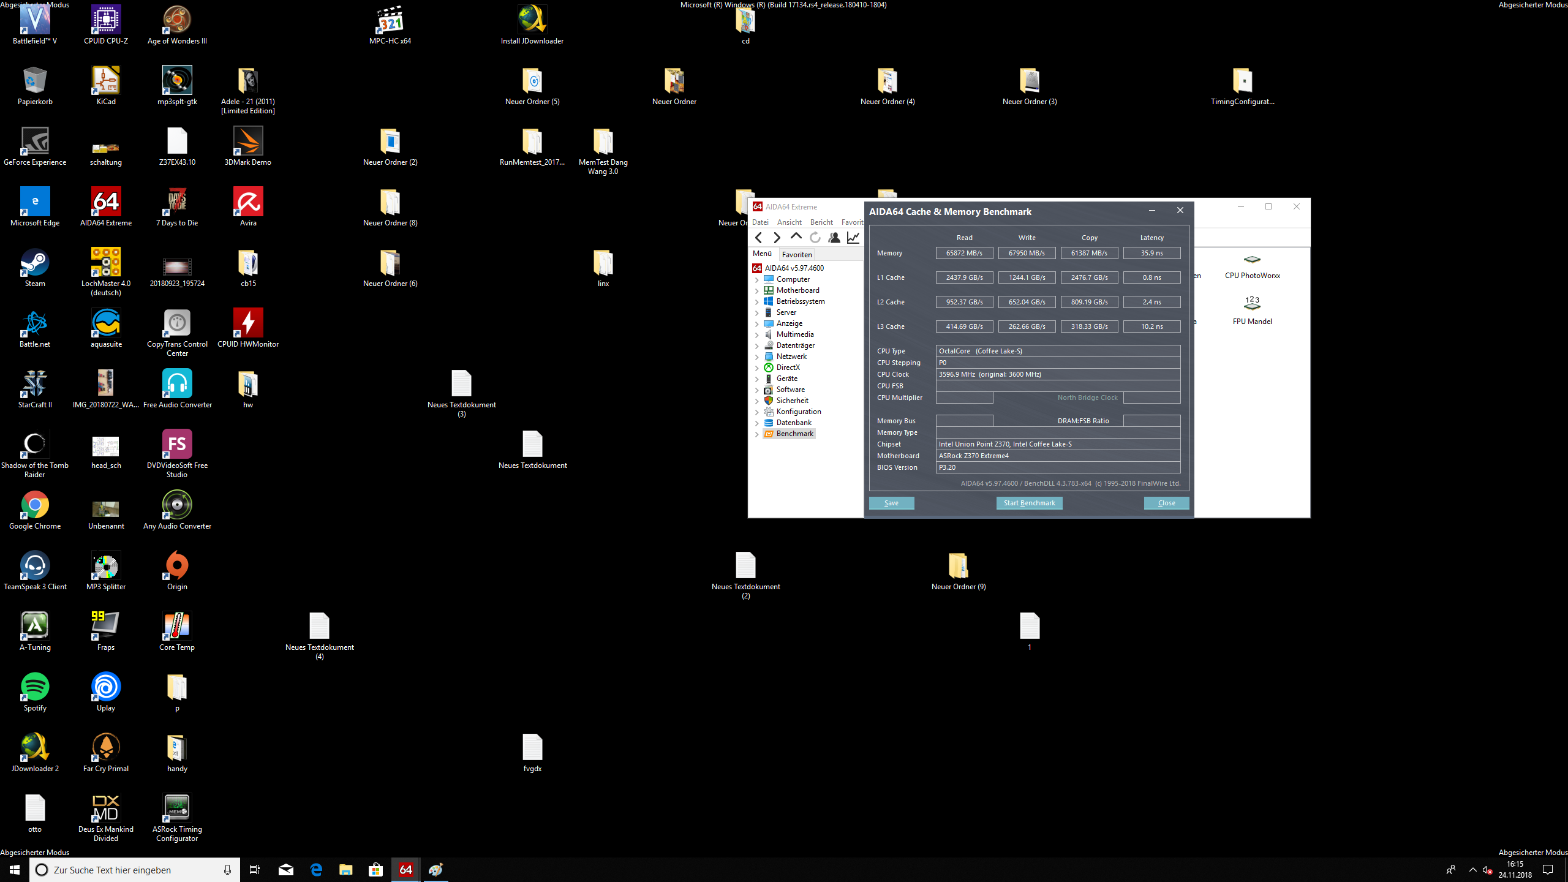The image size is (1568, 882).
Task: Select the A-Tuning desktop icon
Action: tap(35, 631)
